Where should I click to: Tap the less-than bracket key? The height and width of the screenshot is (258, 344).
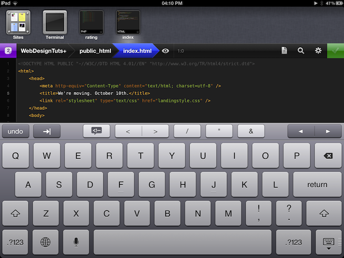click(x=128, y=131)
